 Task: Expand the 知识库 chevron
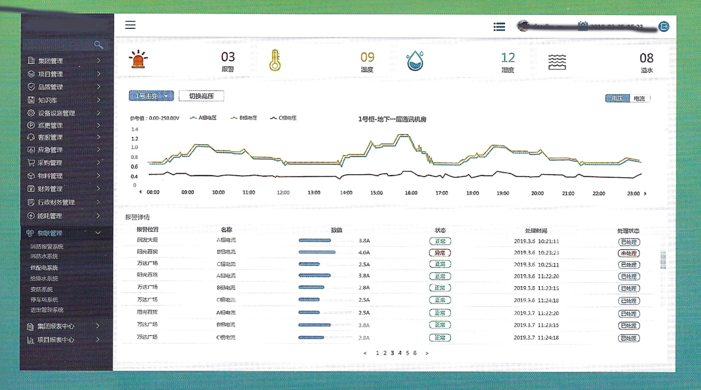pyautogui.click(x=99, y=100)
